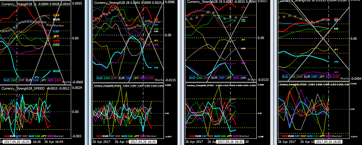Enable USD button in Currency_Strength28 30 chart

coord(337,77)
